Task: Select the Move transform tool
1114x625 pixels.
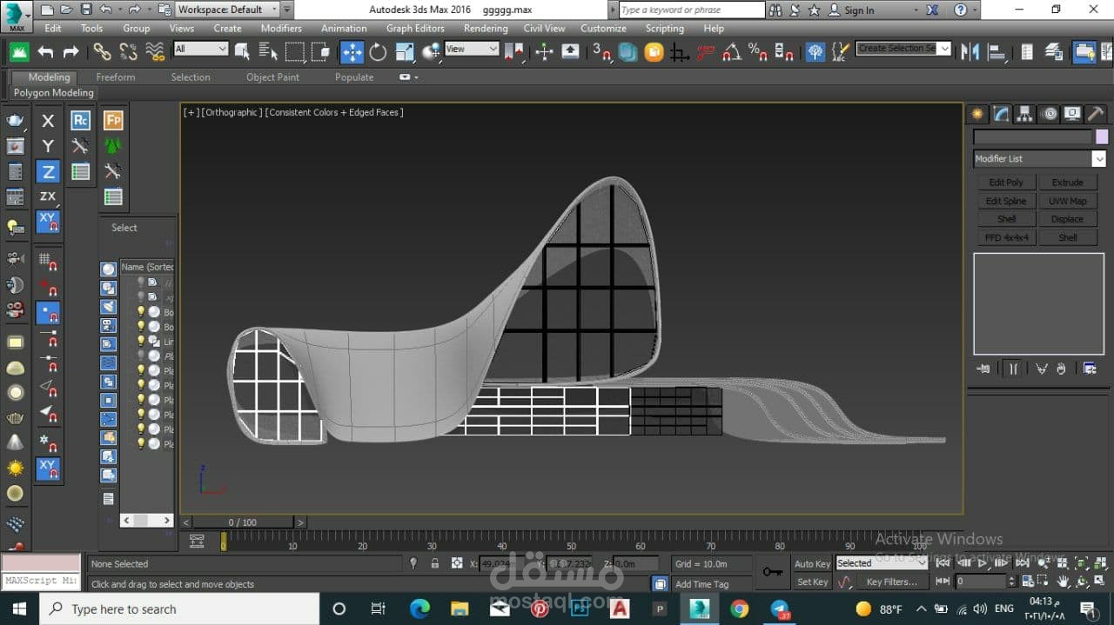Action: point(352,52)
